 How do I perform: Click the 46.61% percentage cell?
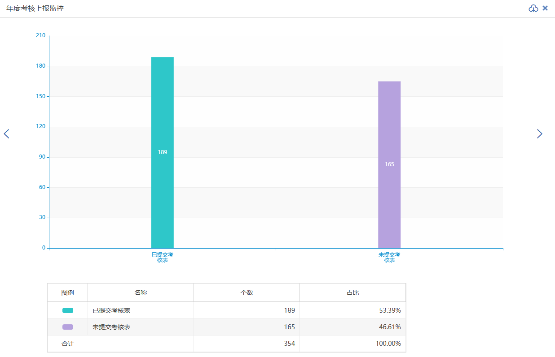point(390,327)
